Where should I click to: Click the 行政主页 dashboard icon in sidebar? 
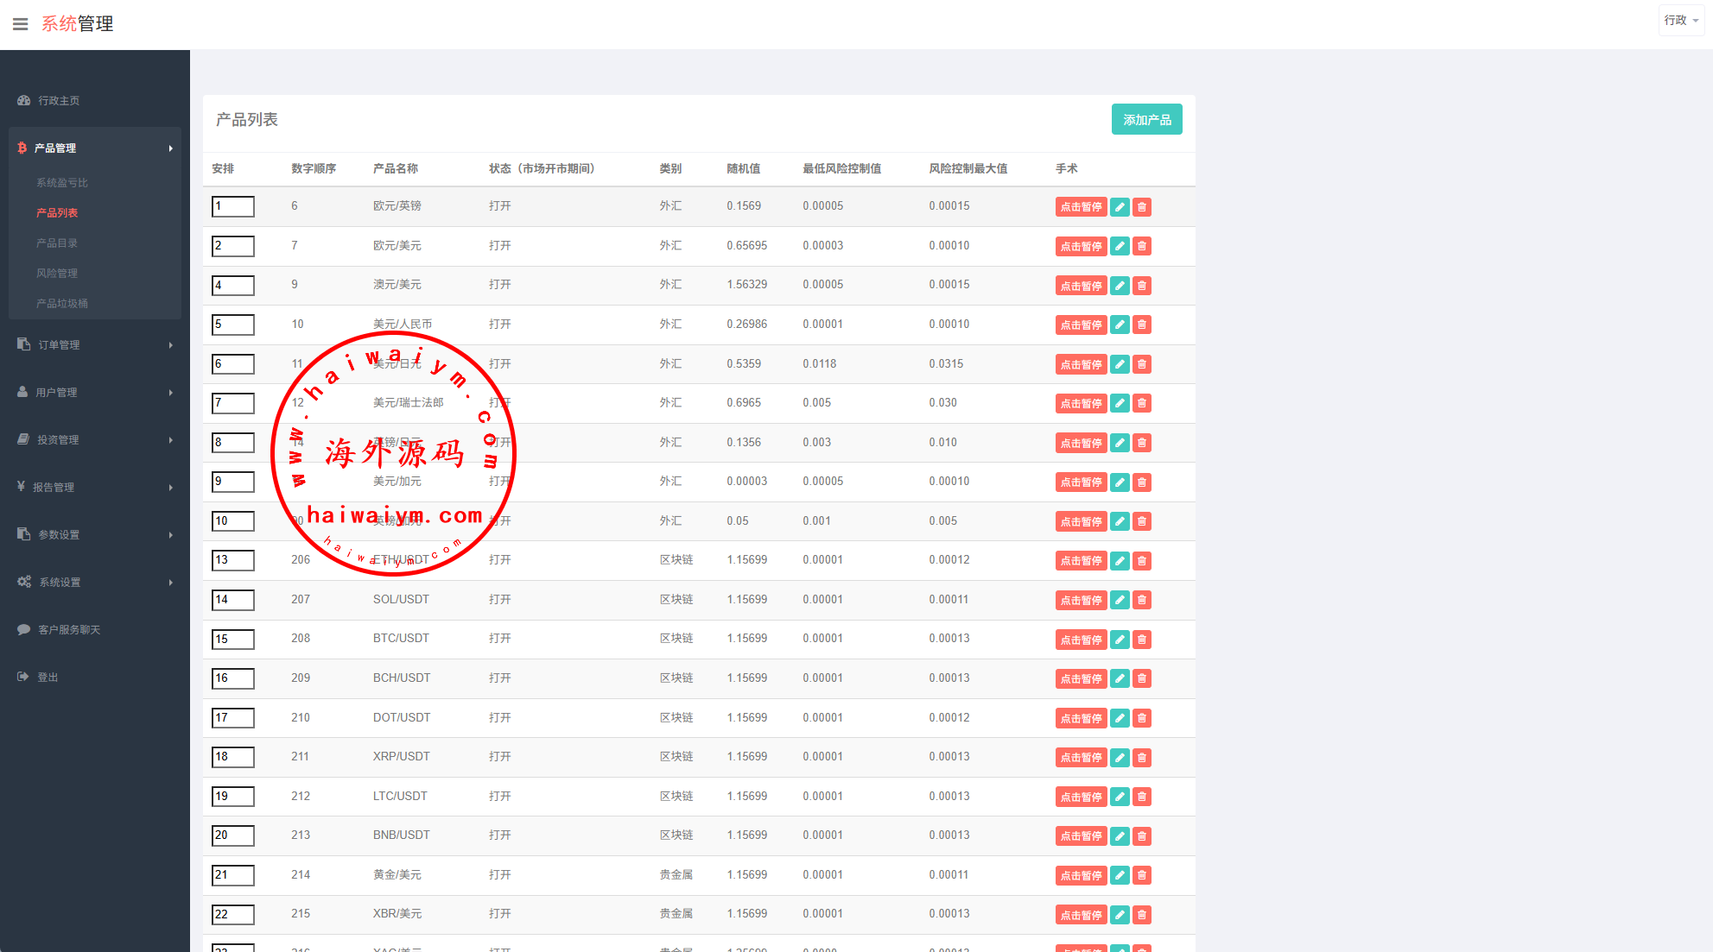[x=24, y=101]
